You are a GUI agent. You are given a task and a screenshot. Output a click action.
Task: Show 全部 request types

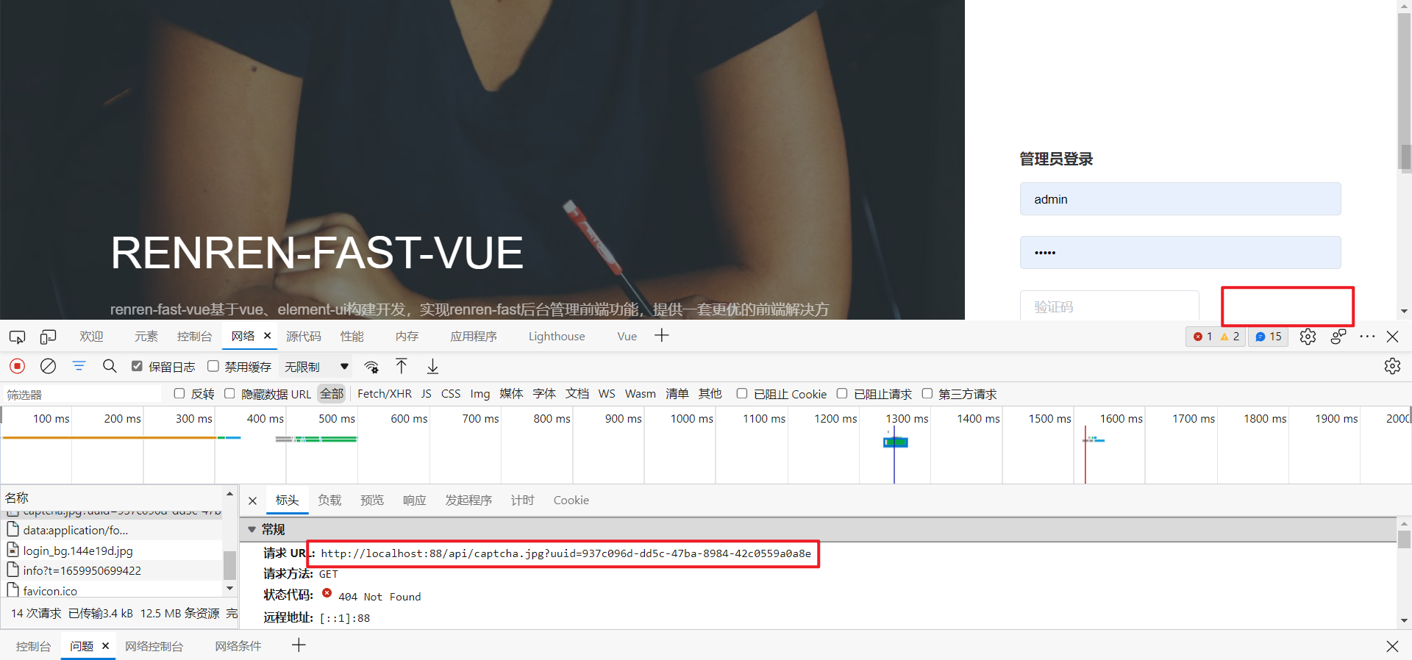click(x=332, y=394)
